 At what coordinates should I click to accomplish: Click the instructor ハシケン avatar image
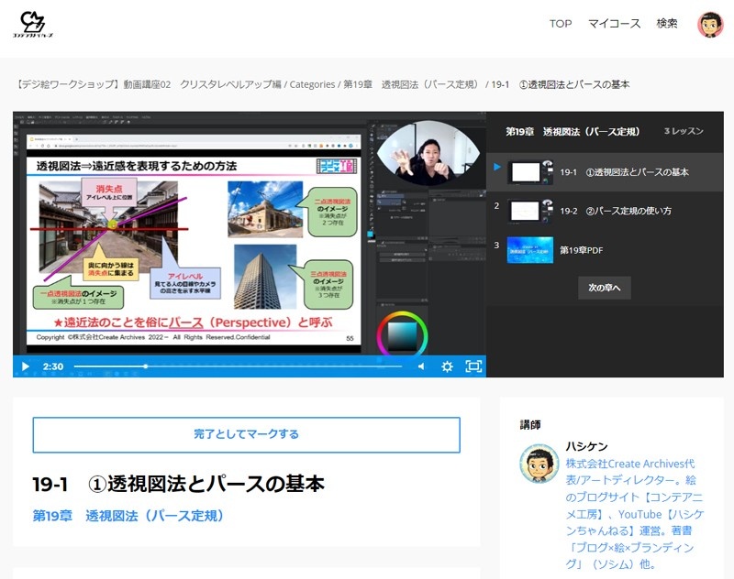[539, 464]
